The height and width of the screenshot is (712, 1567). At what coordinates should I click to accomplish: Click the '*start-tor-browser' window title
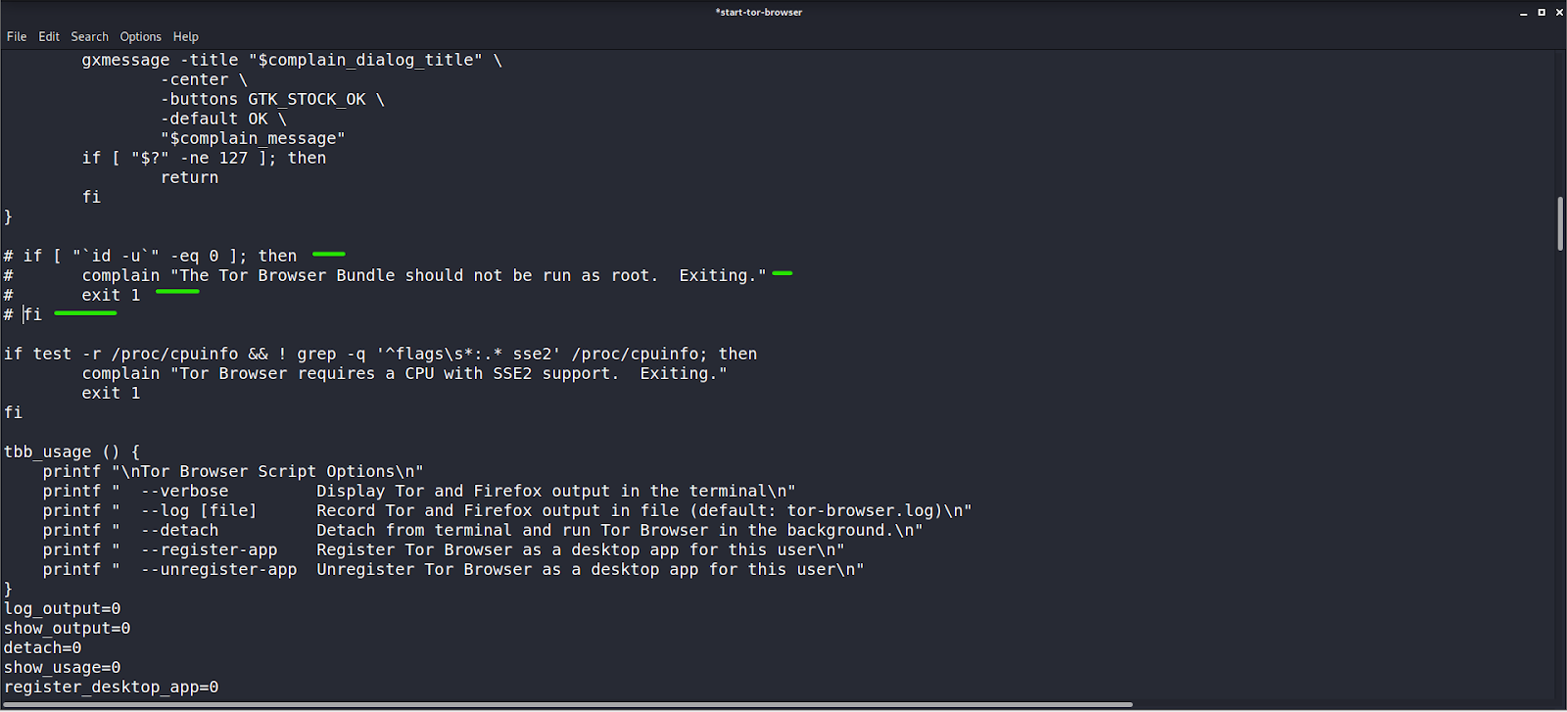759,12
